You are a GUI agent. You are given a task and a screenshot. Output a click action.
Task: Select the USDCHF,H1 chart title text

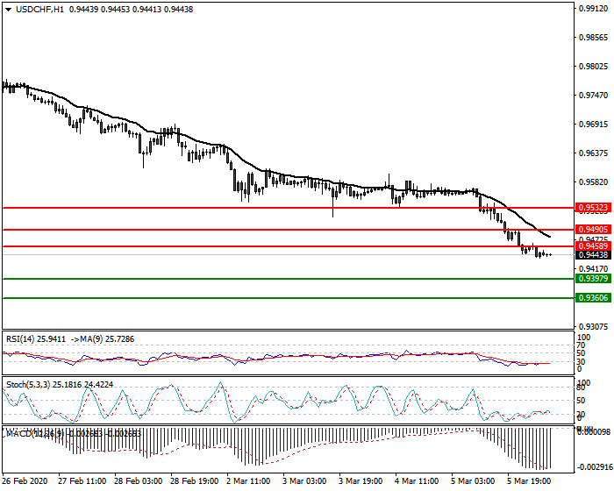coord(39,10)
